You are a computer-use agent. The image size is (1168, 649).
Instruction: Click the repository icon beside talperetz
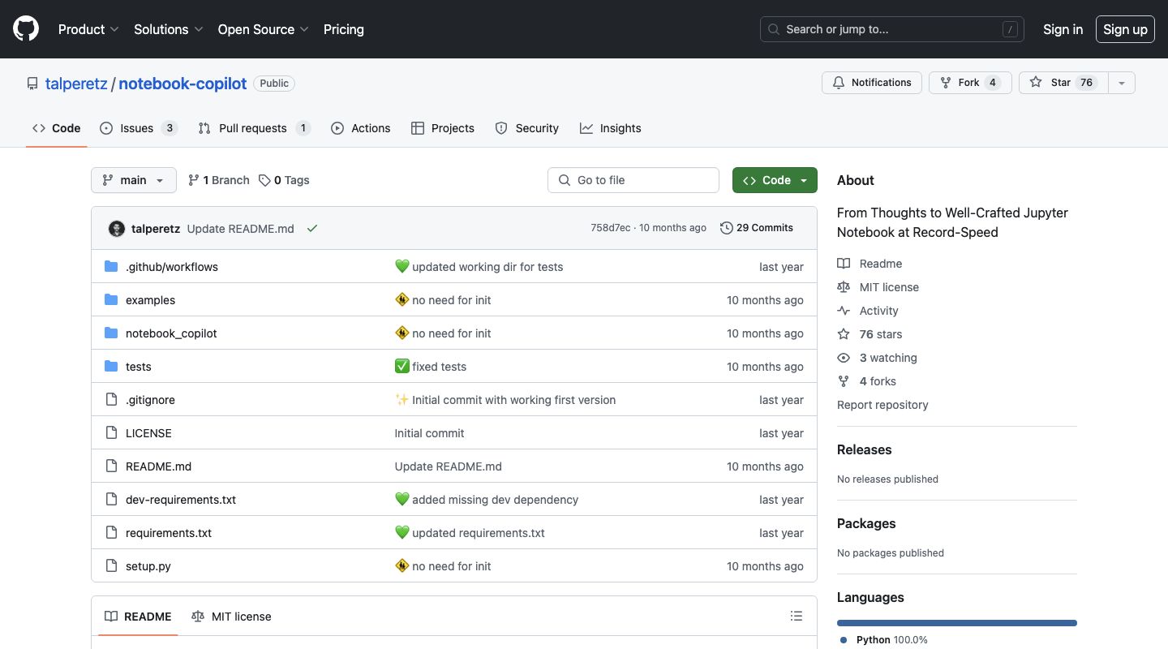[32, 84]
